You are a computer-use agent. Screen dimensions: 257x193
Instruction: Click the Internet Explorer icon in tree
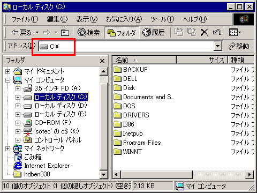[18, 166]
